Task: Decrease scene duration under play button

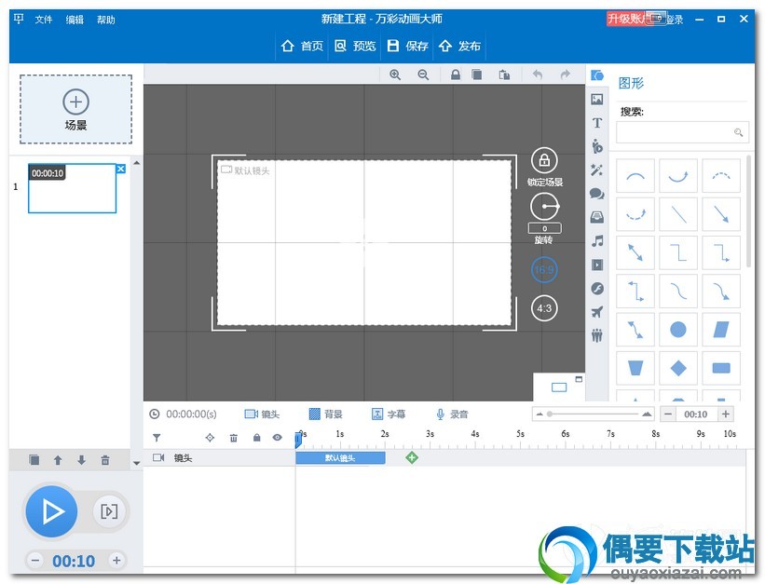Action: point(34,561)
